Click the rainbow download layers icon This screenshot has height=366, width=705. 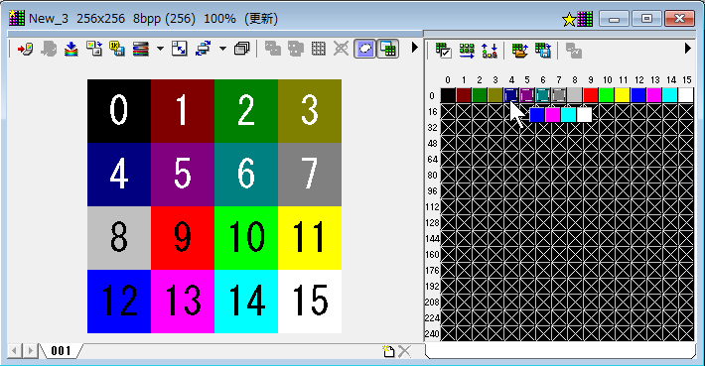(x=71, y=49)
